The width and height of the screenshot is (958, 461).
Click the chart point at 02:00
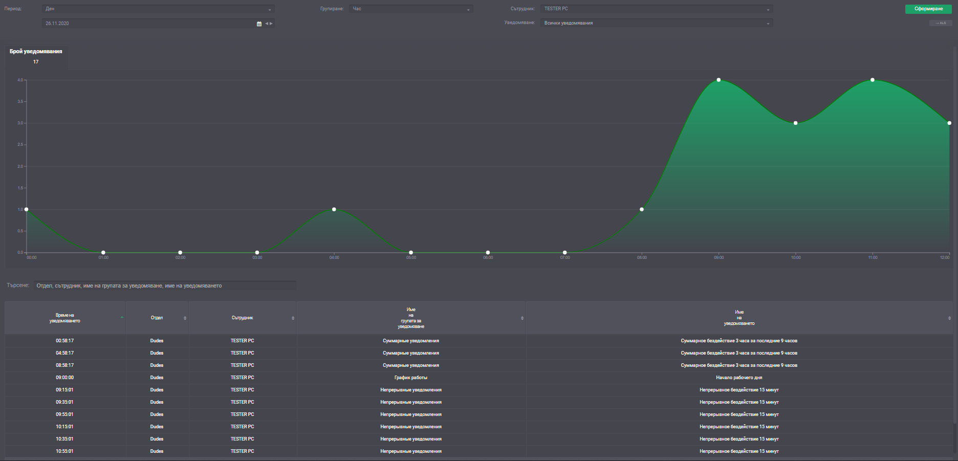point(180,252)
